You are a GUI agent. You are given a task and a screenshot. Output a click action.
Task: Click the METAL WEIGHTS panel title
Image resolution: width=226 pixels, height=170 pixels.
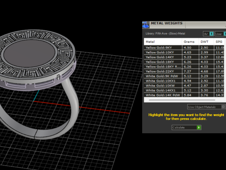tap(167, 23)
